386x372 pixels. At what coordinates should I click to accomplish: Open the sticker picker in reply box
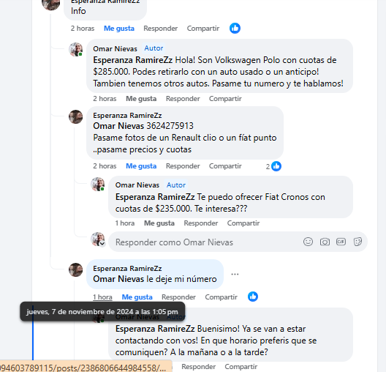pos(357,242)
